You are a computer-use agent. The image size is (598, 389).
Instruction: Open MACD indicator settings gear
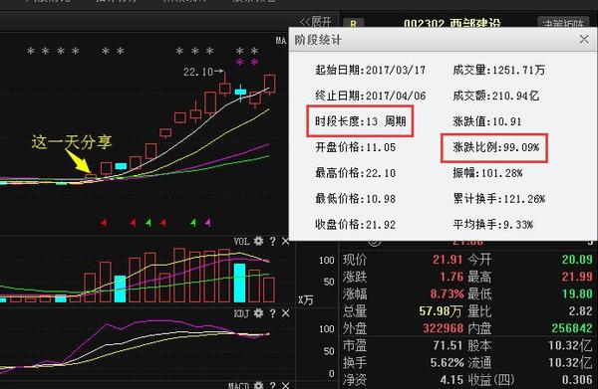pos(258,385)
